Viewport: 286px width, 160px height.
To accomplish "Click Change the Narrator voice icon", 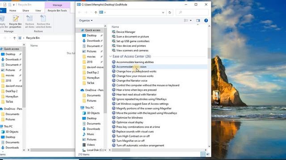I will [114, 80].
